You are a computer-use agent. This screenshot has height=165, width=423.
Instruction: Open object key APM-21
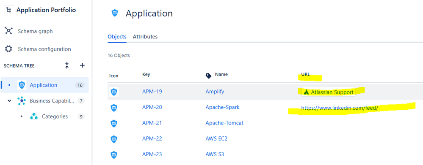coord(152,123)
